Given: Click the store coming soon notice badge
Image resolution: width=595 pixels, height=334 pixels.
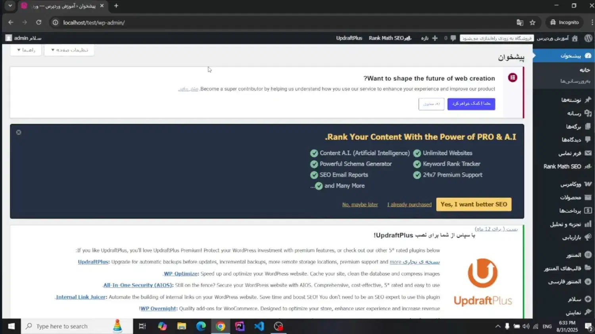Looking at the screenshot, I should click(x=497, y=38).
